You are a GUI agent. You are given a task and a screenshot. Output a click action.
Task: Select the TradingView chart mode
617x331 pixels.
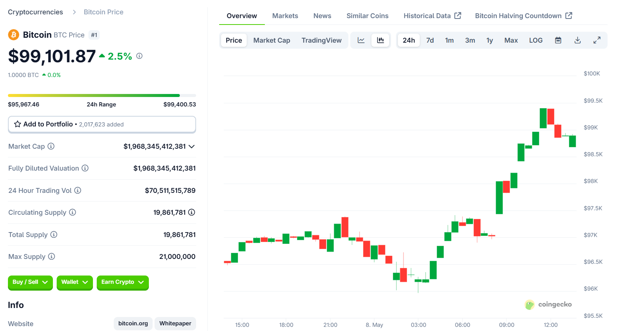pyautogui.click(x=322, y=40)
